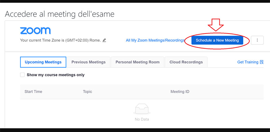Switch to the Previous Meetings tab
Image resolution: width=270 pixels, height=132 pixels.
point(88,62)
